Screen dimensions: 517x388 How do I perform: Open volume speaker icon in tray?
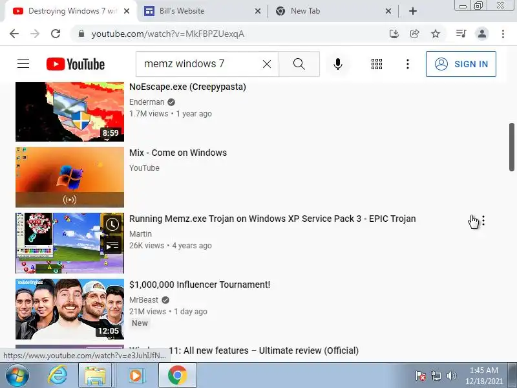(x=451, y=376)
